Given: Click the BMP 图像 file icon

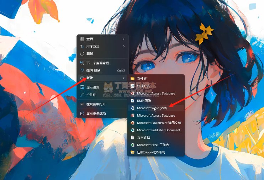Looking at the screenshot, I should [x=132, y=101].
